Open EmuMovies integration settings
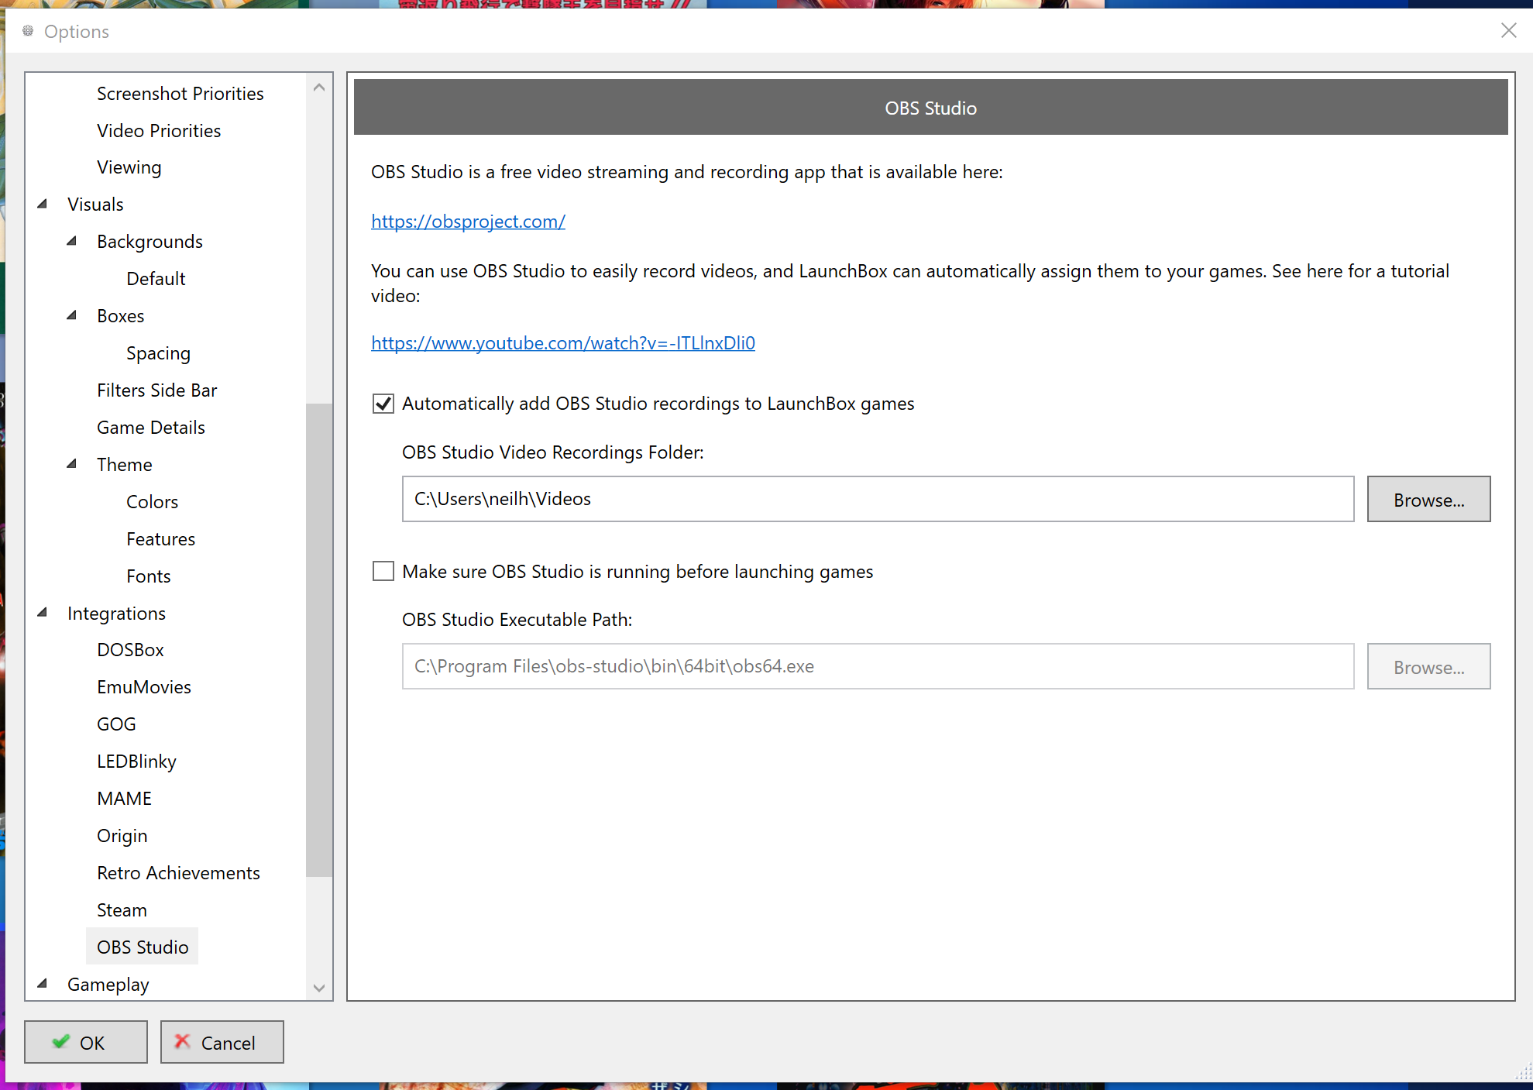Image resolution: width=1533 pixels, height=1090 pixels. coord(143,687)
